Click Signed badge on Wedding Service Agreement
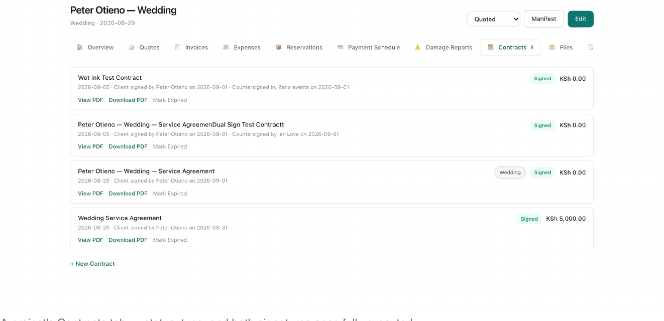Screen dimensions: 664x321 [529, 219]
